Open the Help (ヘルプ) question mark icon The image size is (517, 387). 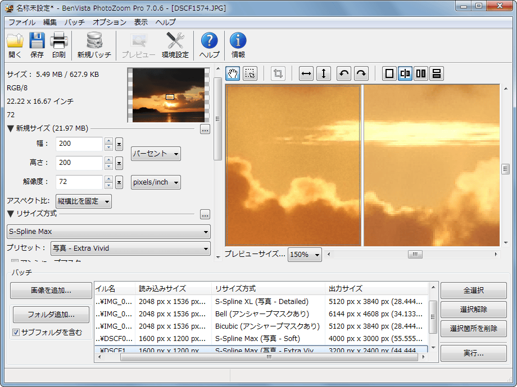pos(210,40)
